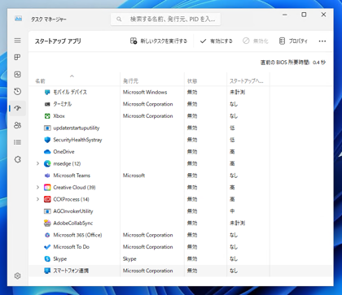
Task: Click the スマートフォン連携 icon
Action: (x=47, y=271)
